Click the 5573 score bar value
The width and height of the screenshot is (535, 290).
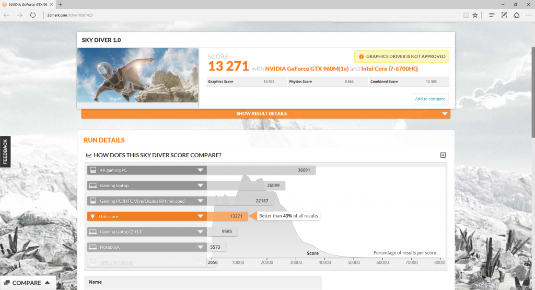point(215,247)
